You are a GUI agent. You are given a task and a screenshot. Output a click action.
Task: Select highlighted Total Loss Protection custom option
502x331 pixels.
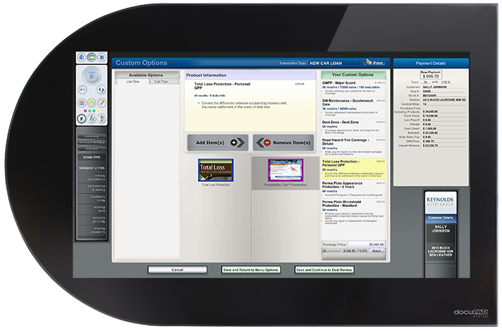click(x=353, y=169)
